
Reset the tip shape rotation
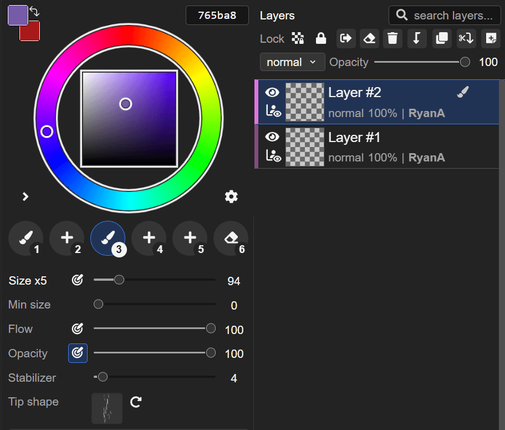click(x=136, y=402)
